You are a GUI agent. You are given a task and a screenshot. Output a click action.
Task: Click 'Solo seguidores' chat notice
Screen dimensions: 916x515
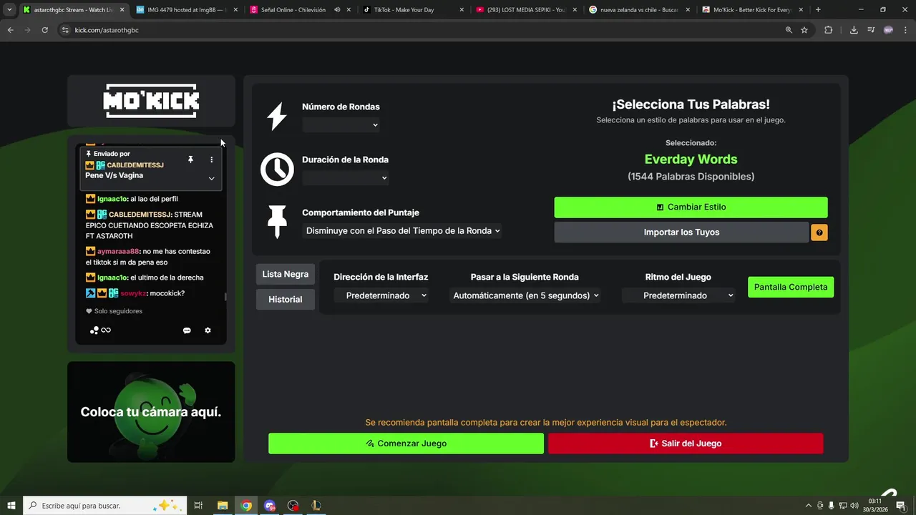118,311
